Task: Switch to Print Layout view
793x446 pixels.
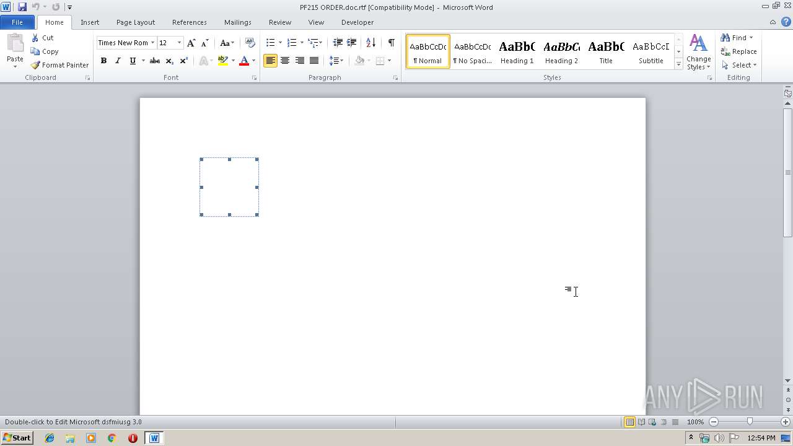Action: point(629,422)
